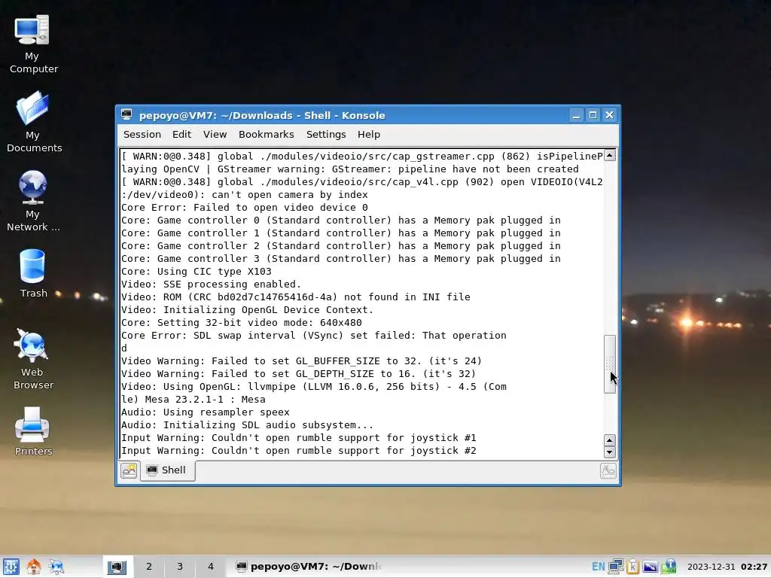Screen dimensions: 771x578
Task: Click the pepoyo@VM7 taskbar window entry
Action: [309, 566]
